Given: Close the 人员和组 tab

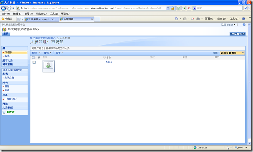Looking at the screenshot, I should pos(92,19).
